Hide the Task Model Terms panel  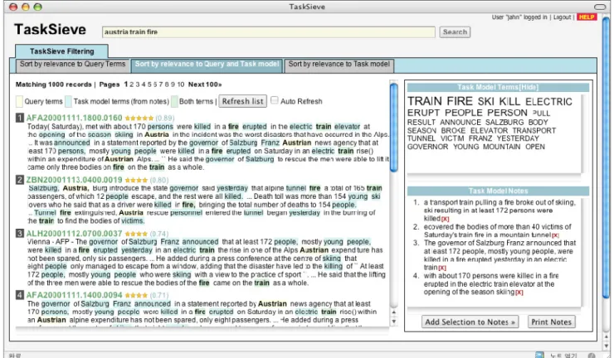coord(529,87)
